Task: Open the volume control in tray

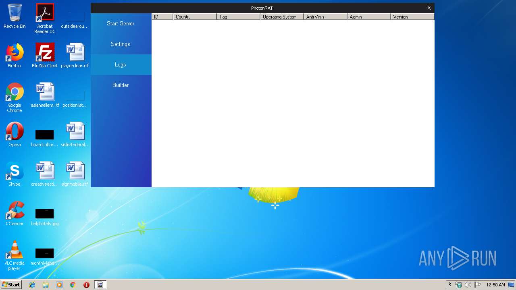Action: coord(468,285)
